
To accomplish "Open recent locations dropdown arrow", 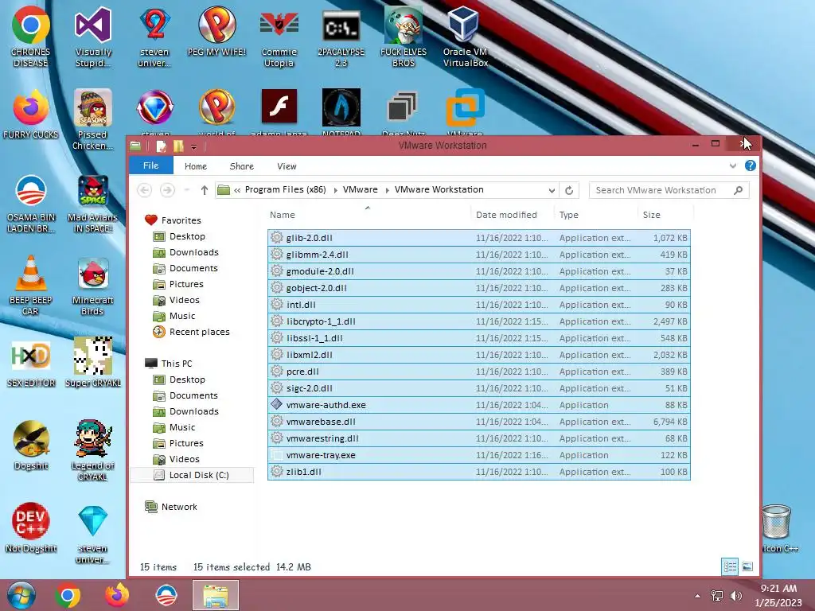I will [x=186, y=190].
